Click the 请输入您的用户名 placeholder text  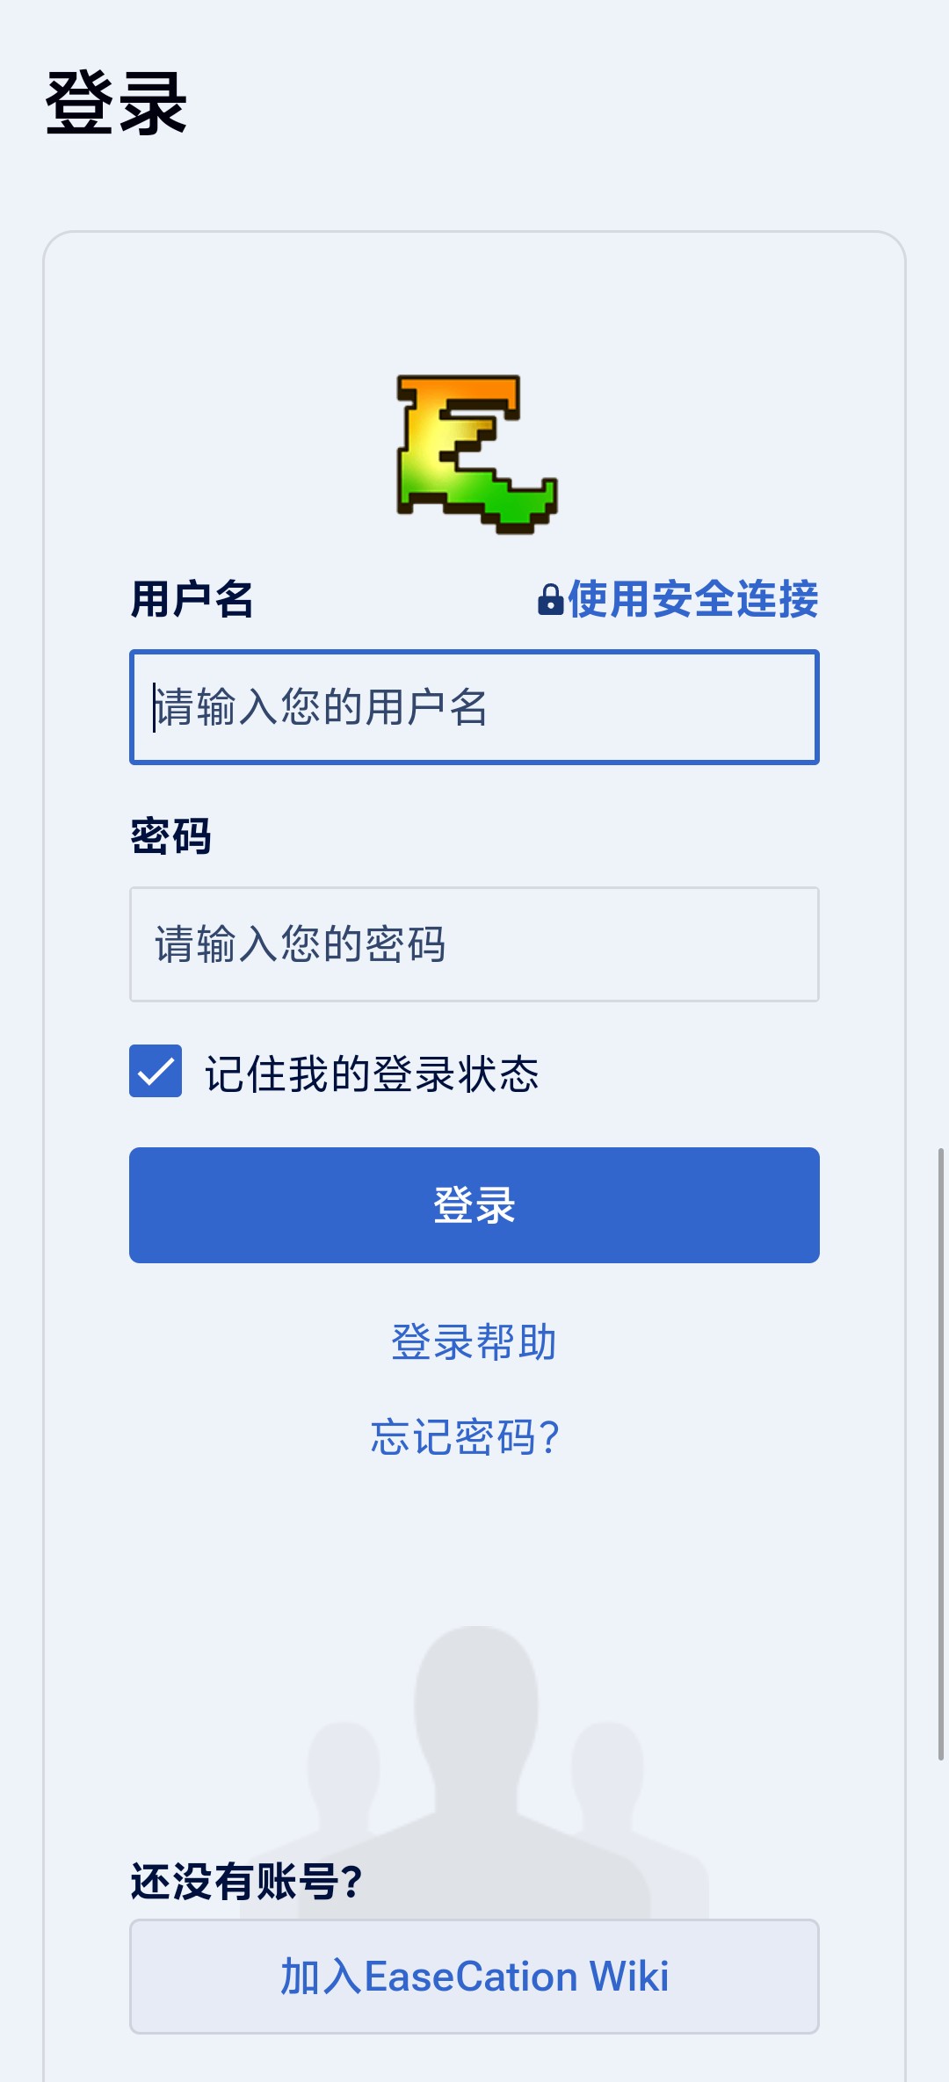pos(321,707)
